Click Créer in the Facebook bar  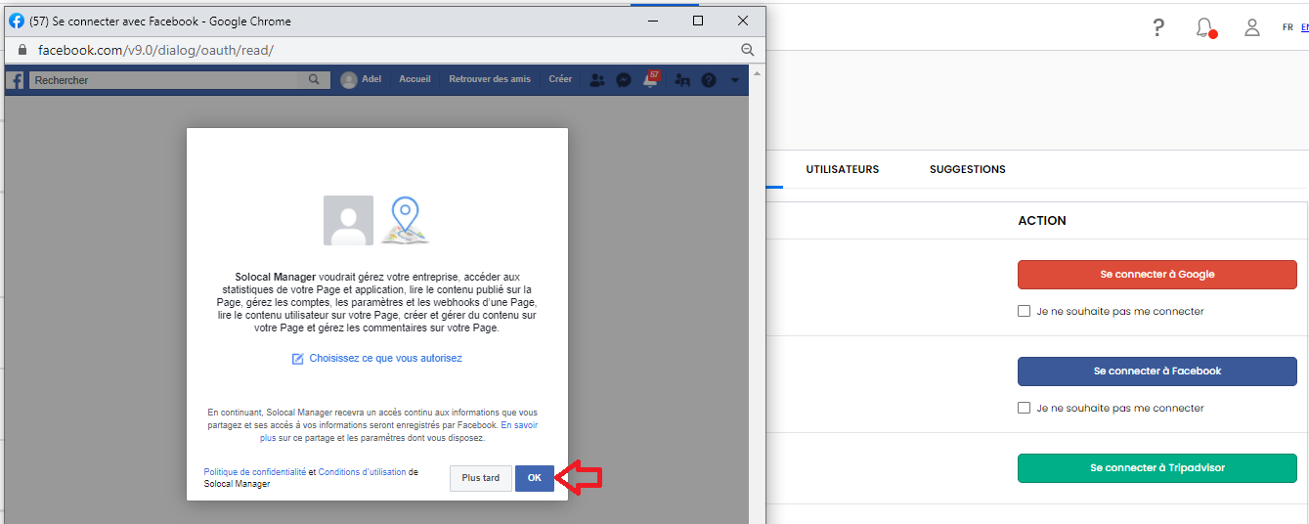click(560, 79)
